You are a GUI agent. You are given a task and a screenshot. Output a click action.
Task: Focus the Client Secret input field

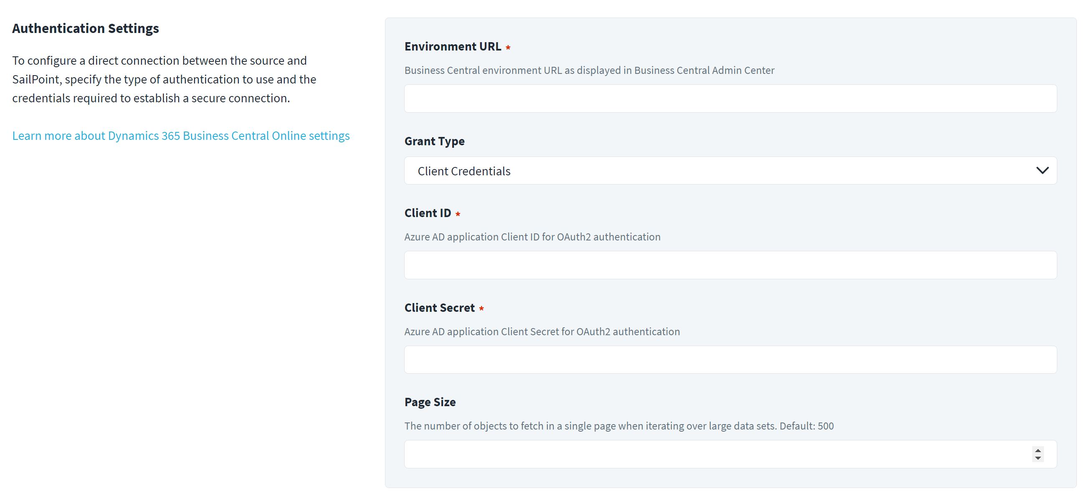tap(730, 360)
